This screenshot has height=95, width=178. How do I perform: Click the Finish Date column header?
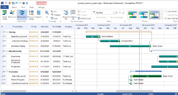(57, 27)
